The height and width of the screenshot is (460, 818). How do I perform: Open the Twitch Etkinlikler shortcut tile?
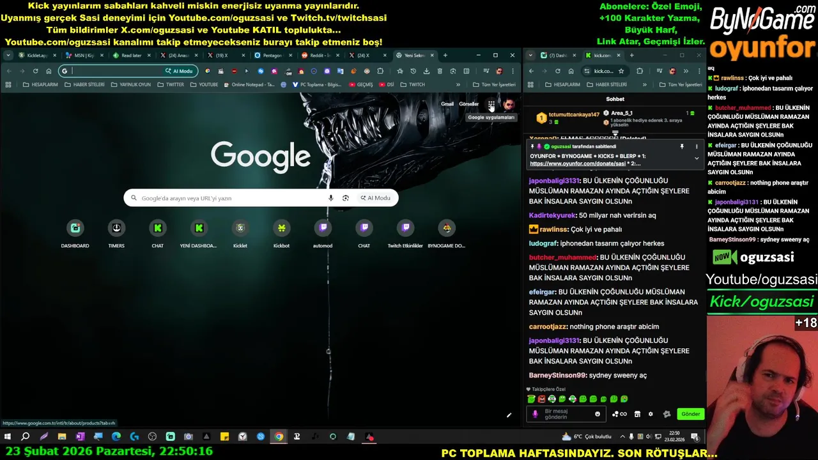pyautogui.click(x=405, y=233)
